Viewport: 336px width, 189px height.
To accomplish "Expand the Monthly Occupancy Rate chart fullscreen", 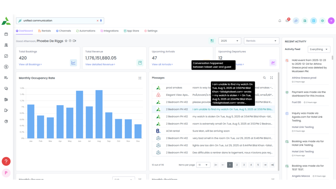I will [140, 78].
